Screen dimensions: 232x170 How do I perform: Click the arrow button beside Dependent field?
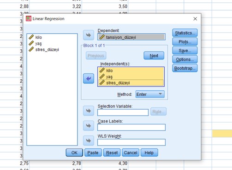tap(89, 35)
